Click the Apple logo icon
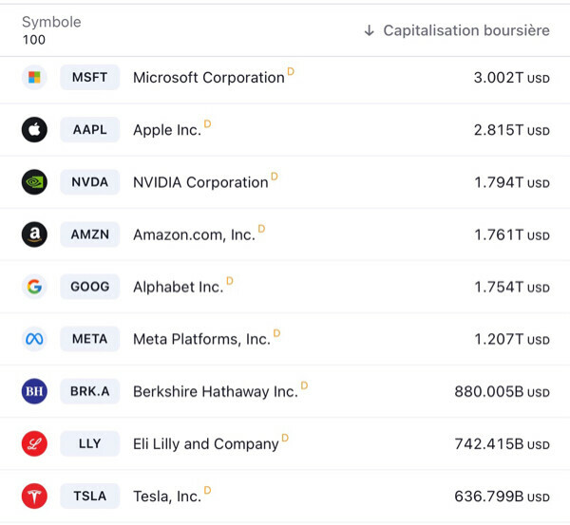This screenshot has width=570, height=525. [x=34, y=130]
